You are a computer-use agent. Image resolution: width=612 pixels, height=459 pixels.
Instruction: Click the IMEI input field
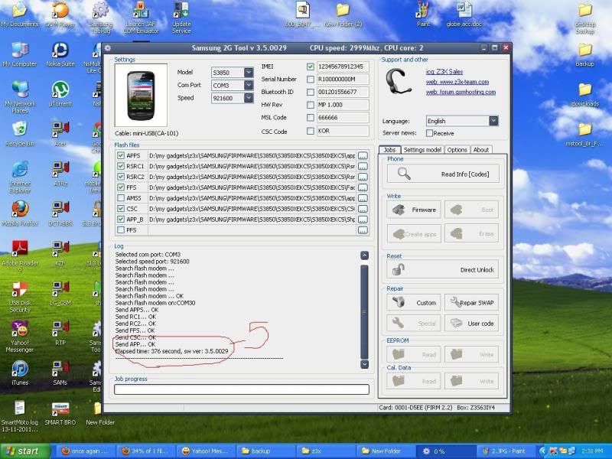(343, 67)
